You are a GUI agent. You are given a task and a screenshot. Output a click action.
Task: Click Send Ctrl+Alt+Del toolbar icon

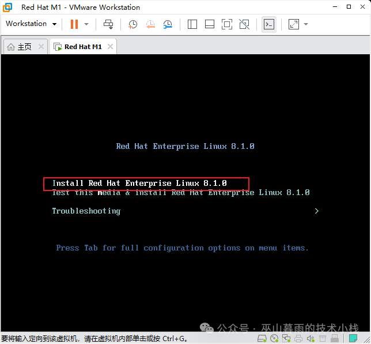click(x=109, y=24)
